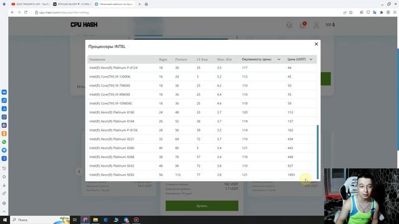This screenshot has width=399, height=224.
Task: Open the red recorder app on taskbar
Action: pyautogui.click(x=137, y=220)
